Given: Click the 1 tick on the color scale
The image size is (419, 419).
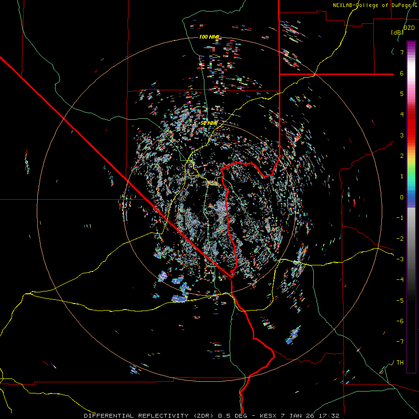Looking at the screenshot, I should [402, 176].
